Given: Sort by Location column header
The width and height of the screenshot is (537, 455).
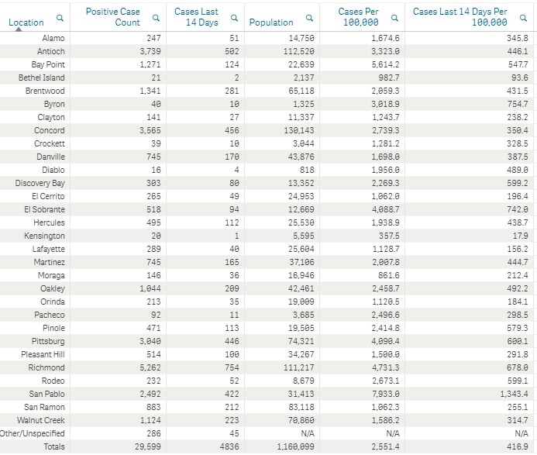Looking at the screenshot, I should click(26, 22).
